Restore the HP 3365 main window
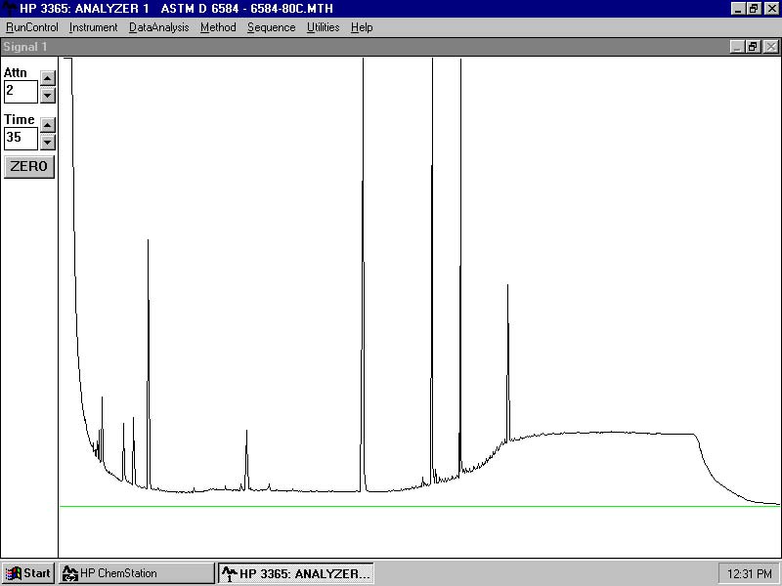Screen dimensions: 782x586 754,9
